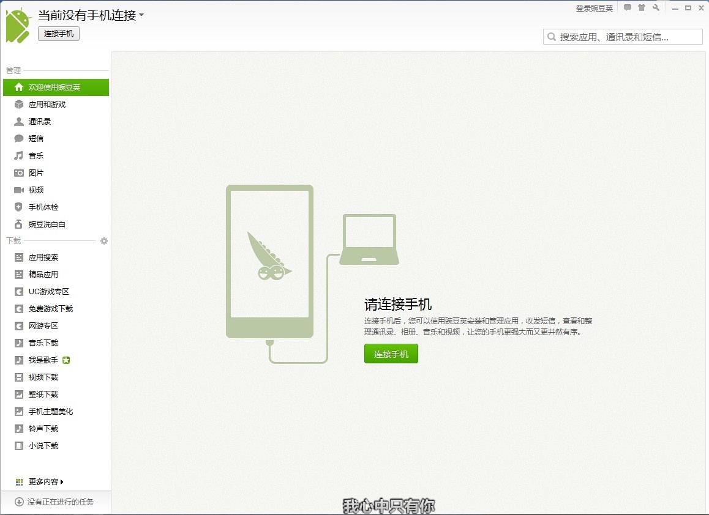This screenshot has height=515, width=709.
Task: Select the UC游戏专区 icon
Action: 18,292
